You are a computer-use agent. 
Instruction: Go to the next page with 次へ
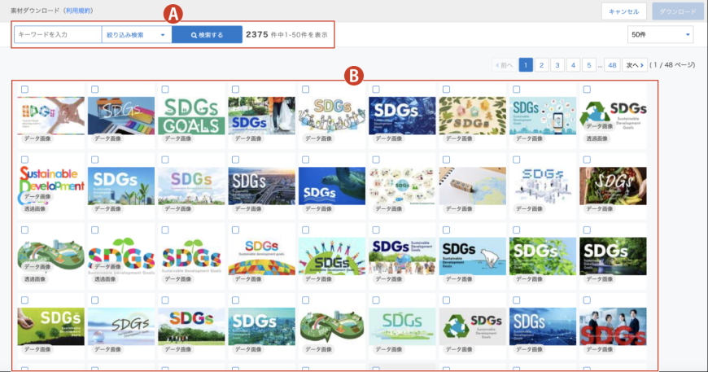click(x=634, y=65)
